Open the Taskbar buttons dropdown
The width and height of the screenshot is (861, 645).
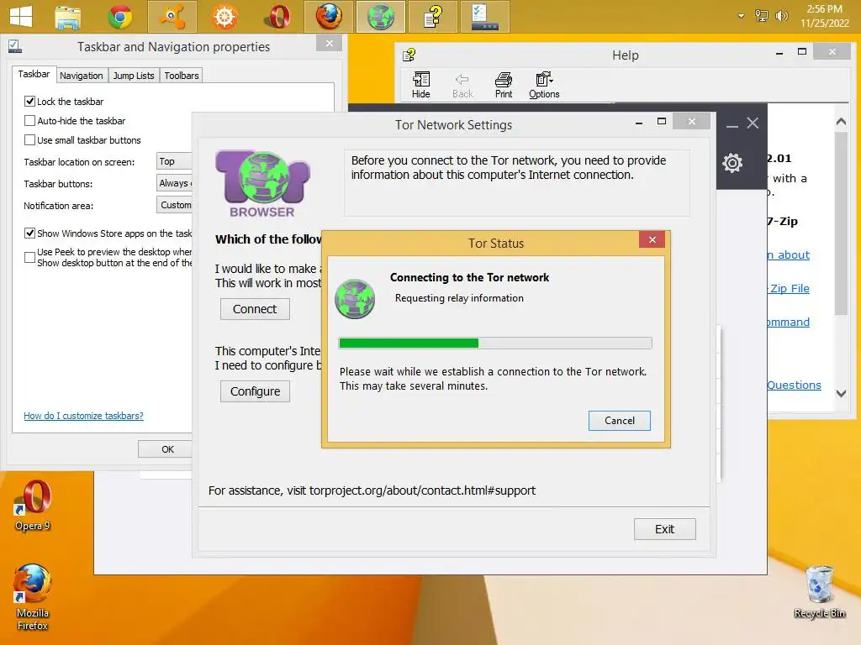(x=174, y=183)
